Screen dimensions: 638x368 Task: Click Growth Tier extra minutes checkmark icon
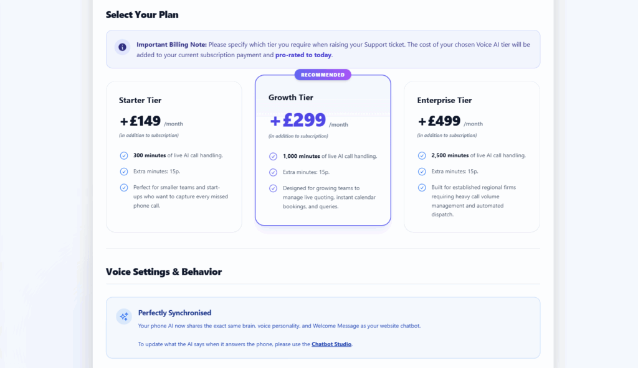point(273,172)
